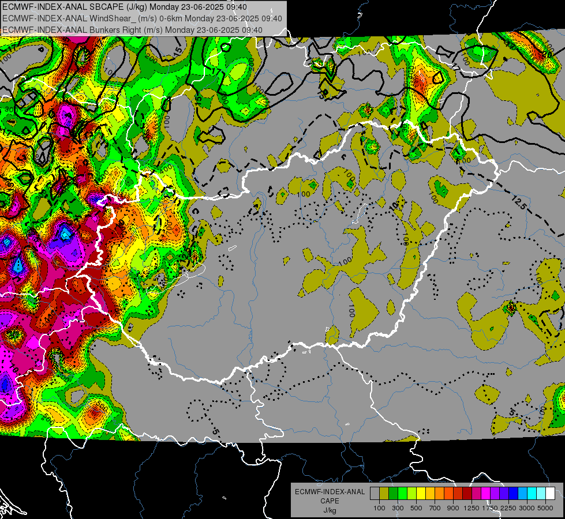Click the 5000 value under the colorbar
This screenshot has width=565, height=519.
[x=545, y=508]
